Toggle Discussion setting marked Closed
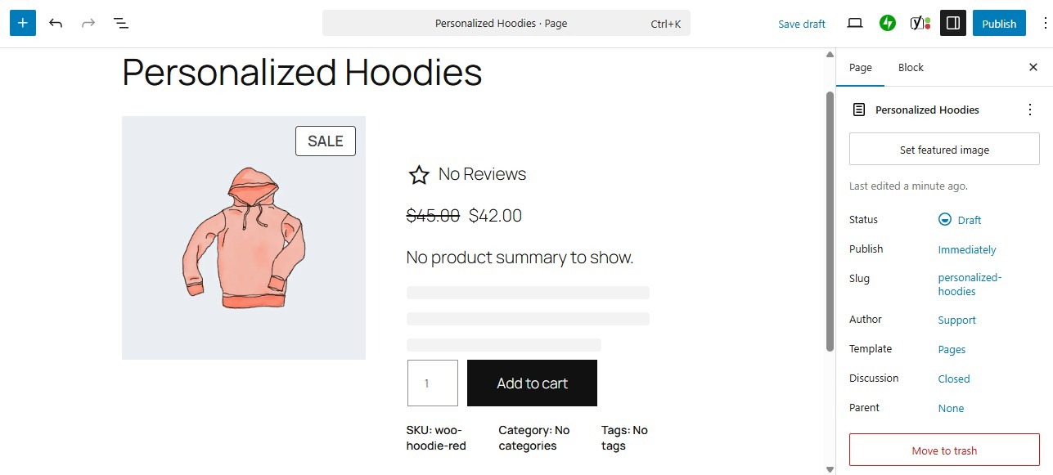1053x475 pixels. pyautogui.click(x=953, y=379)
